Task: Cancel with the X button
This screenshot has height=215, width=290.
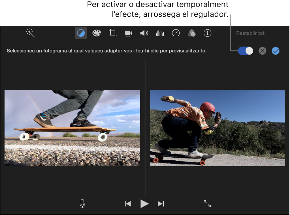Action: (x=262, y=51)
